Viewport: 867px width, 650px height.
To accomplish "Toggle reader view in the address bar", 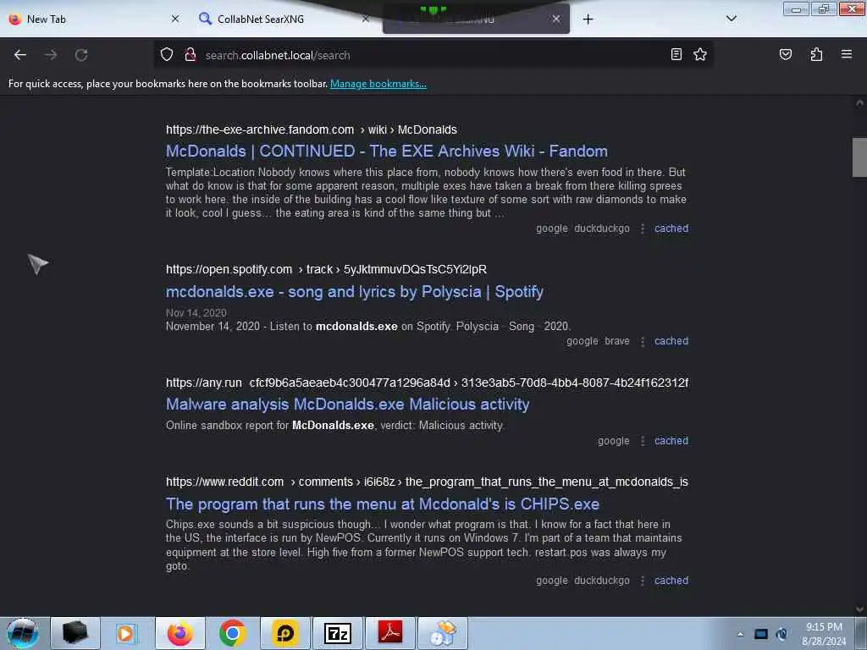I will 676,54.
